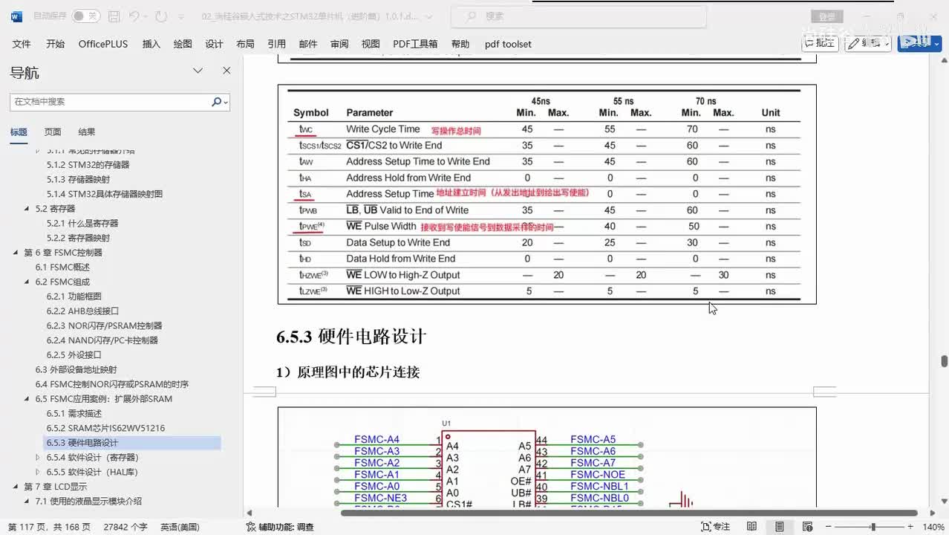Enable 专注 focus mode
The width and height of the screenshot is (949, 535).
point(716,527)
